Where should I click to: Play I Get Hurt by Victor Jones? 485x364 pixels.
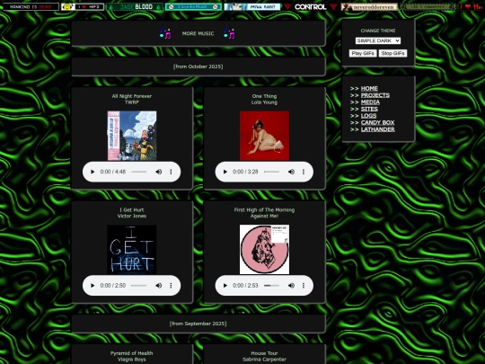[93, 286]
